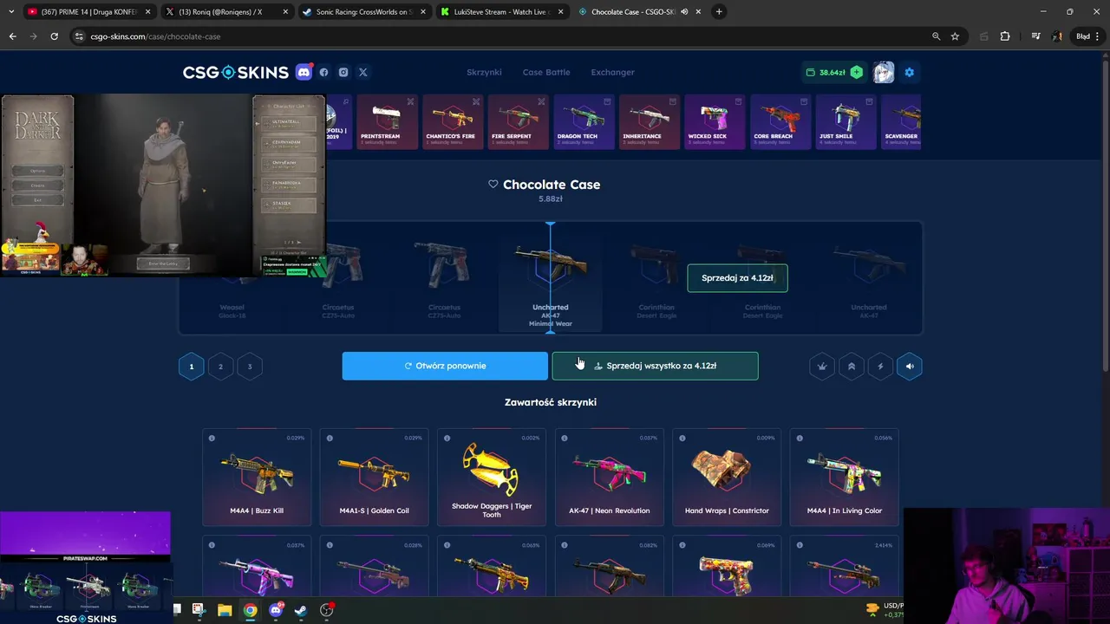1110x624 pixels.
Task: Open the Case Battle page
Action: pyautogui.click(x=546, y=72)
